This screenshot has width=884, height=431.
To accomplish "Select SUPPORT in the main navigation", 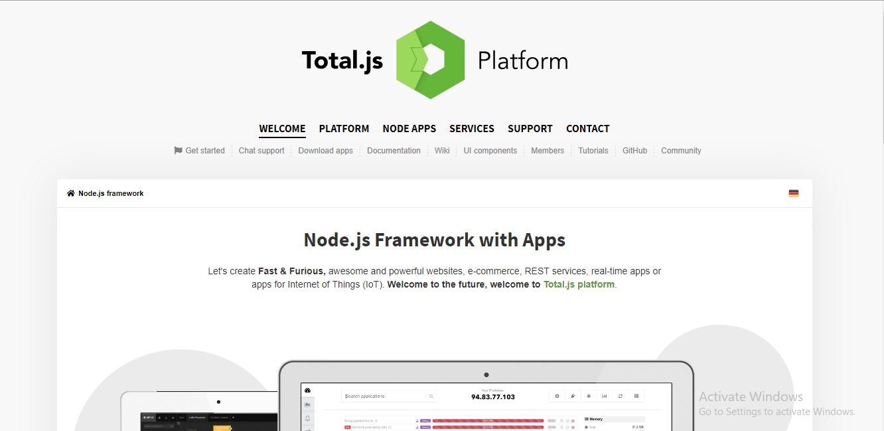I will (x=530, y=129).
